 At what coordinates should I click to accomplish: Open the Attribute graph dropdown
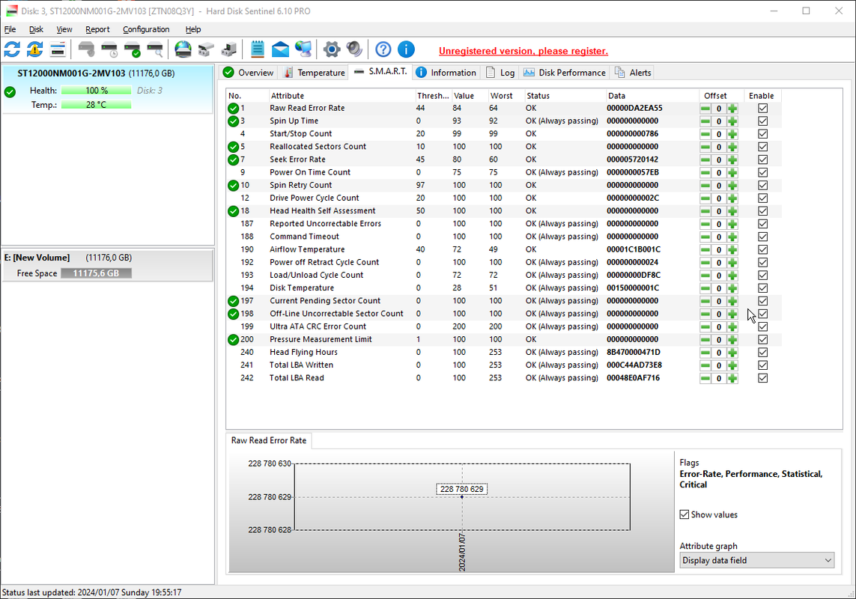click(x=756, y=560)
